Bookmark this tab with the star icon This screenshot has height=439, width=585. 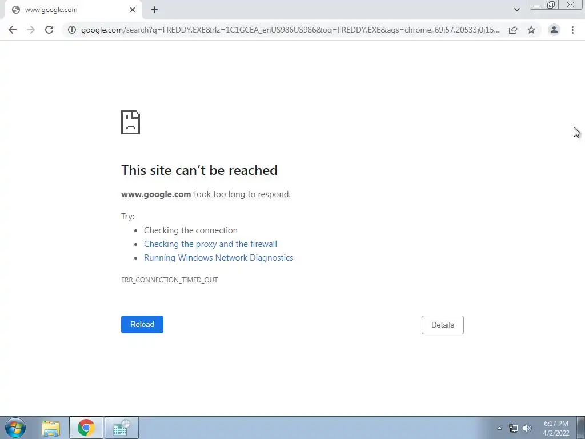tap(531, 30)
